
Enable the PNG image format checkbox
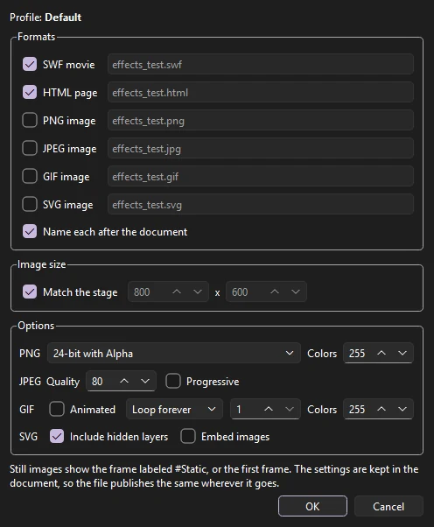click(30, 120)
